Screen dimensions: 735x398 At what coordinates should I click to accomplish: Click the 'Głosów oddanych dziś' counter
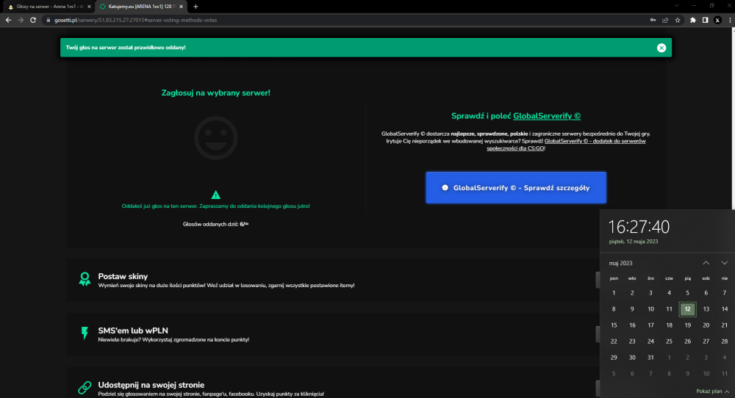215,224
